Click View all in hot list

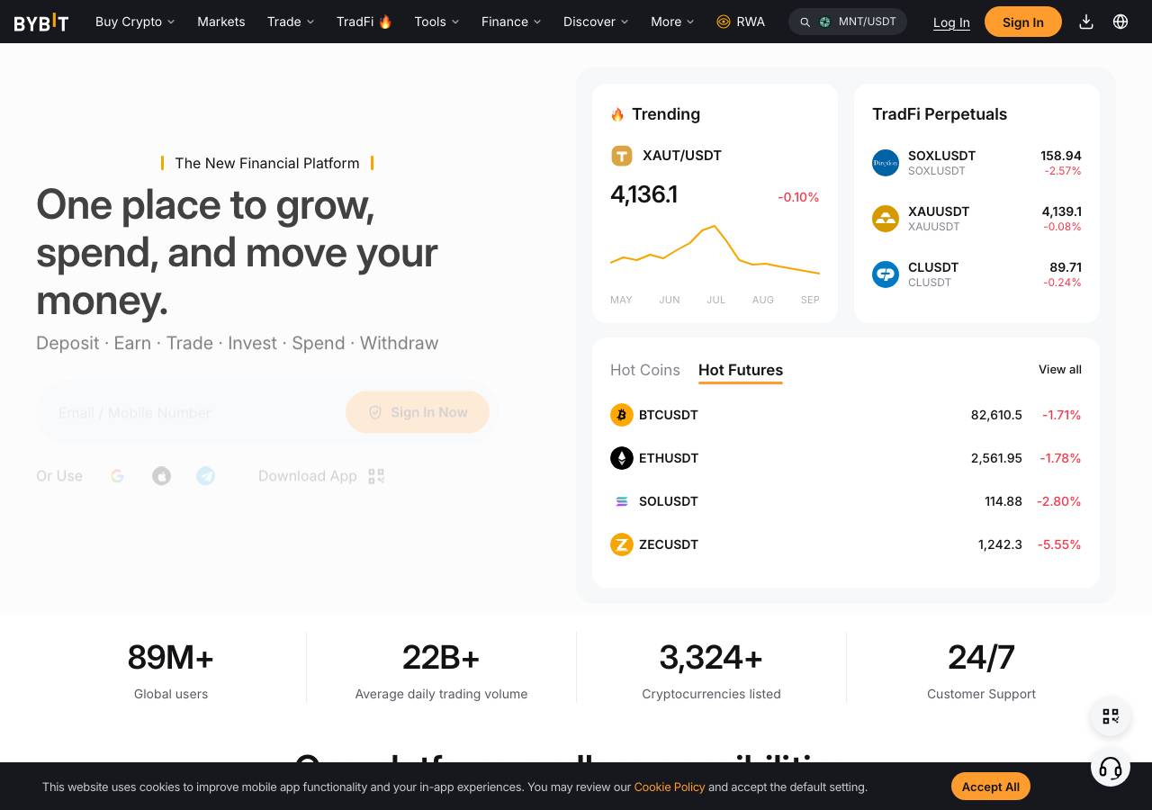[x=1060, y=370]
